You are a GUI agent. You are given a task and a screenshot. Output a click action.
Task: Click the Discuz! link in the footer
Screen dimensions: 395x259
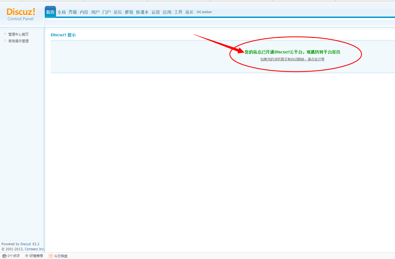(x=26, y=244)
